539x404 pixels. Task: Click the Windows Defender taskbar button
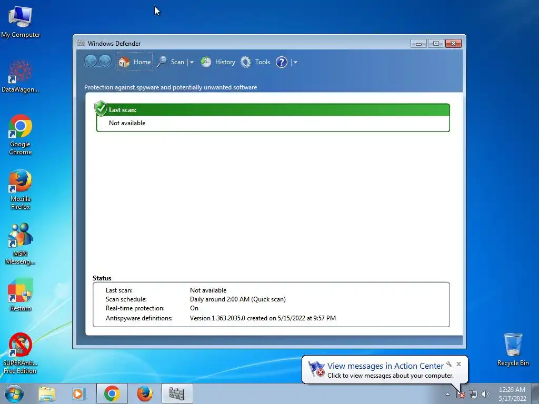[177, 393]
